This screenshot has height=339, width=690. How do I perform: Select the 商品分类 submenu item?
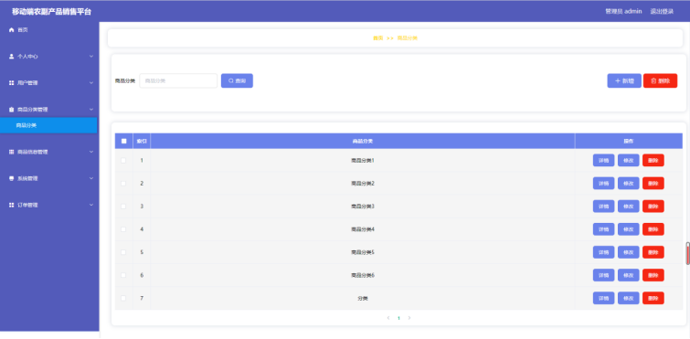pos(48,125)
